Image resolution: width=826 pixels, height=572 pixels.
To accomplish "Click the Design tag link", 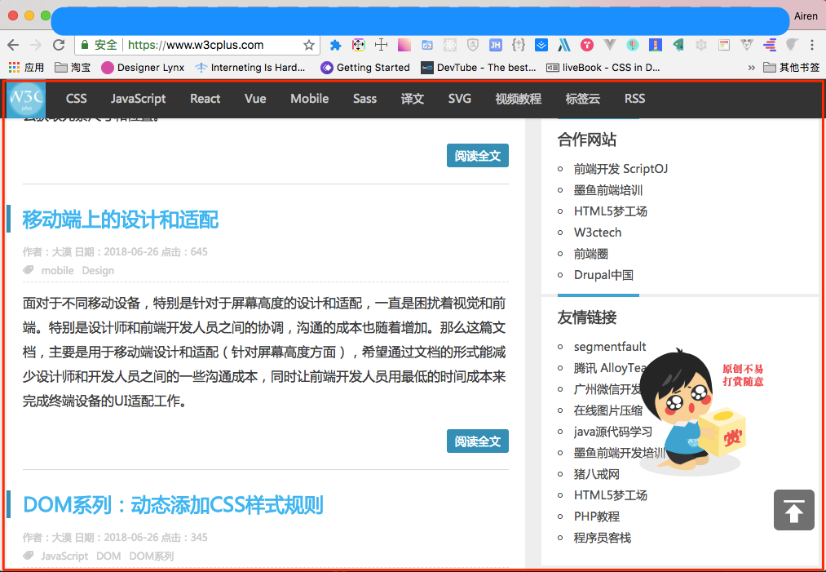I will click(x=98, y=270).
